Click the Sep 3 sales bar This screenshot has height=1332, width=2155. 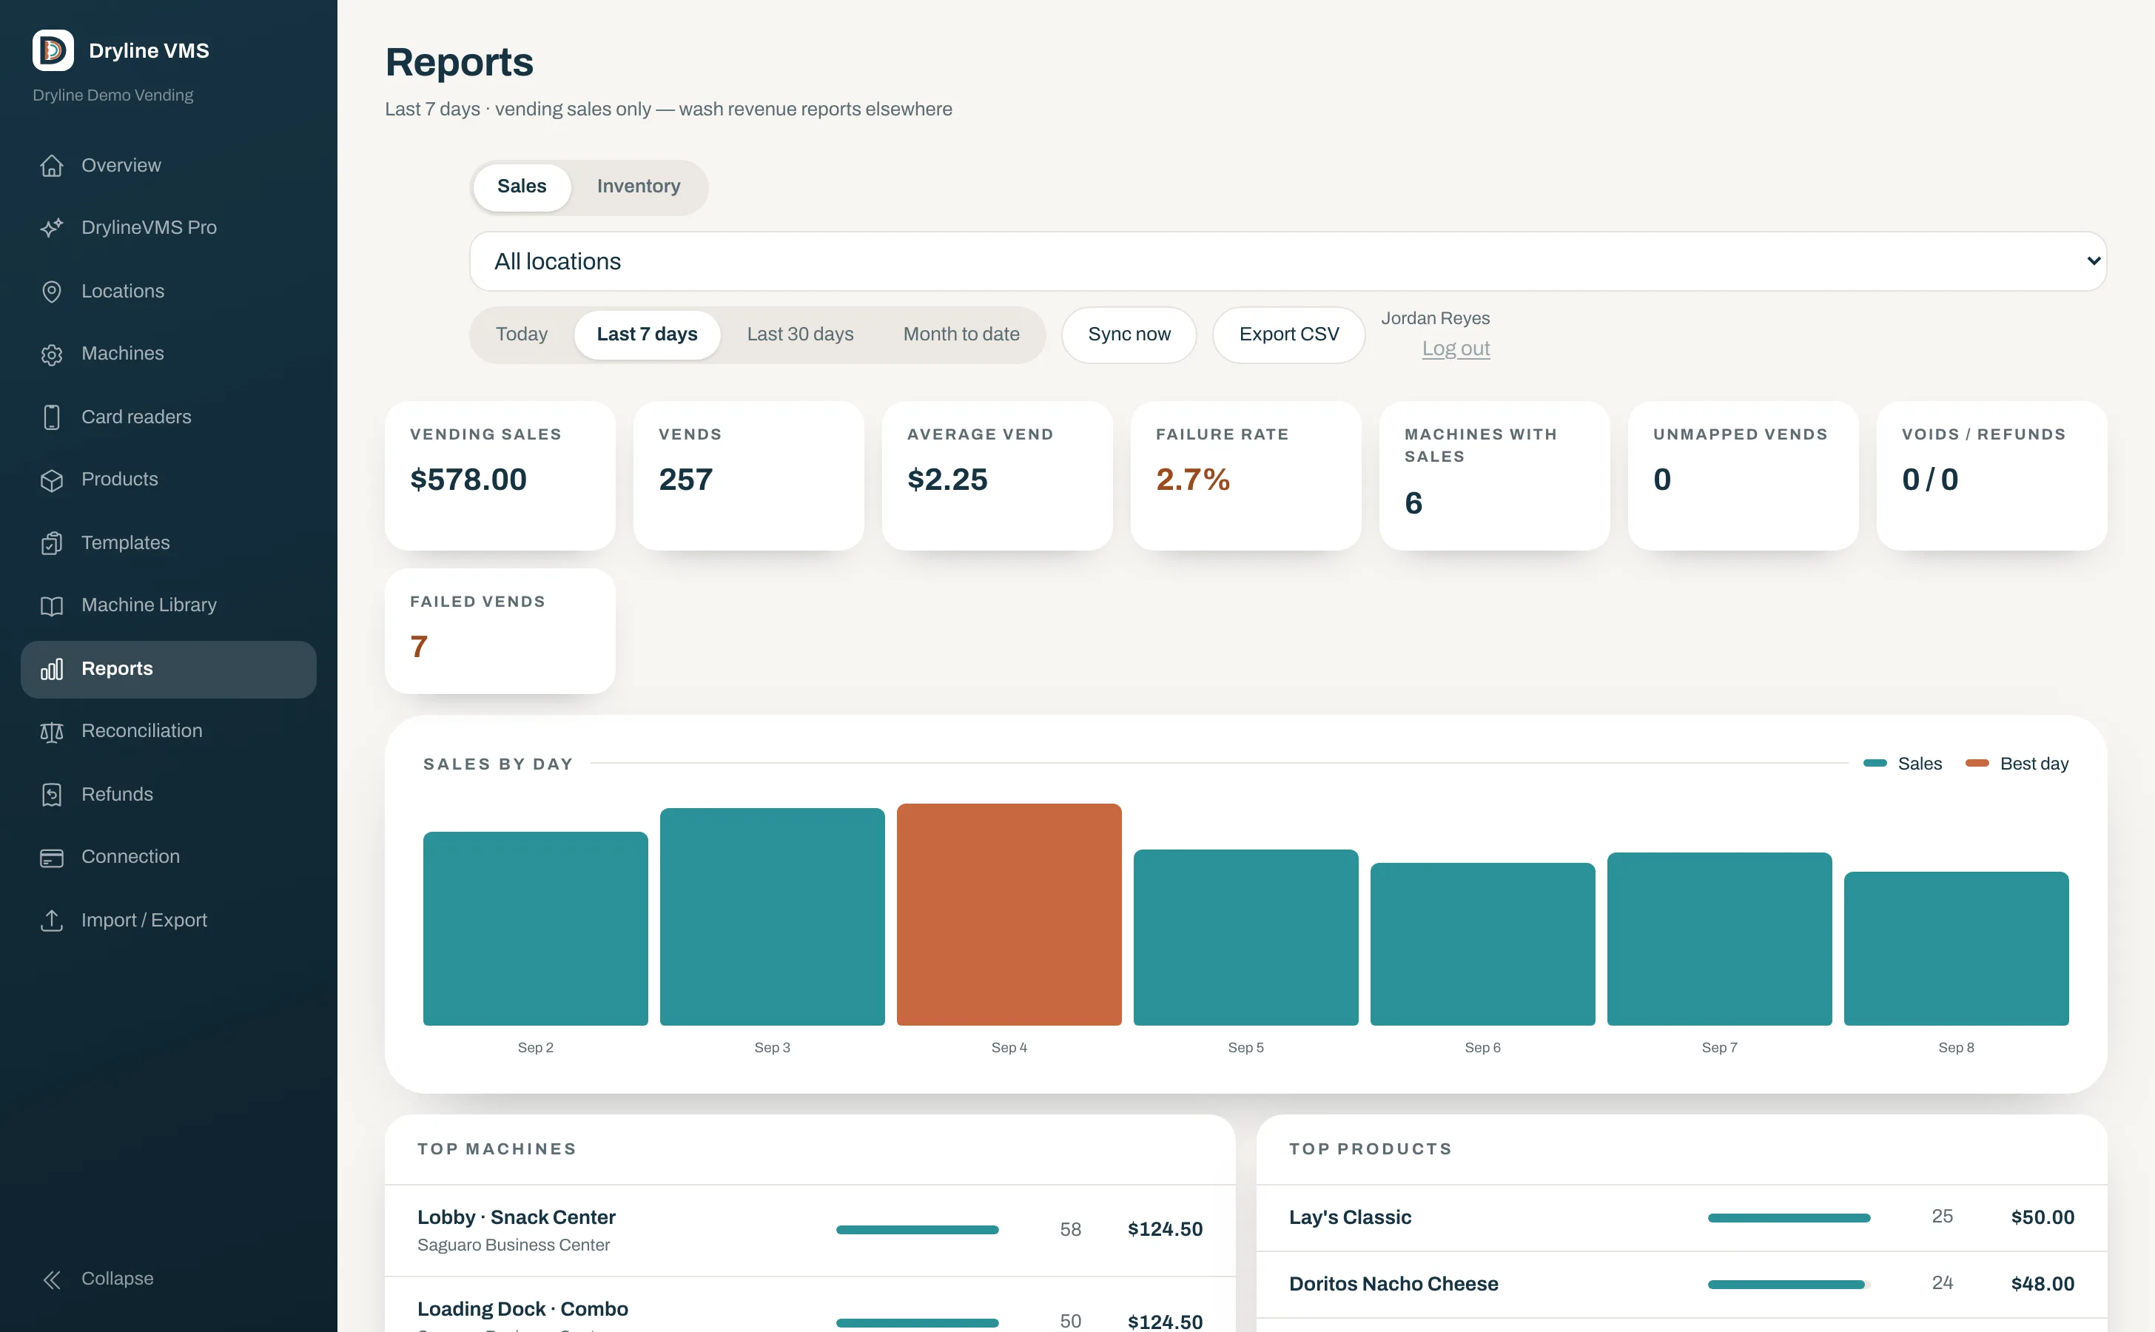coord(772,916)
